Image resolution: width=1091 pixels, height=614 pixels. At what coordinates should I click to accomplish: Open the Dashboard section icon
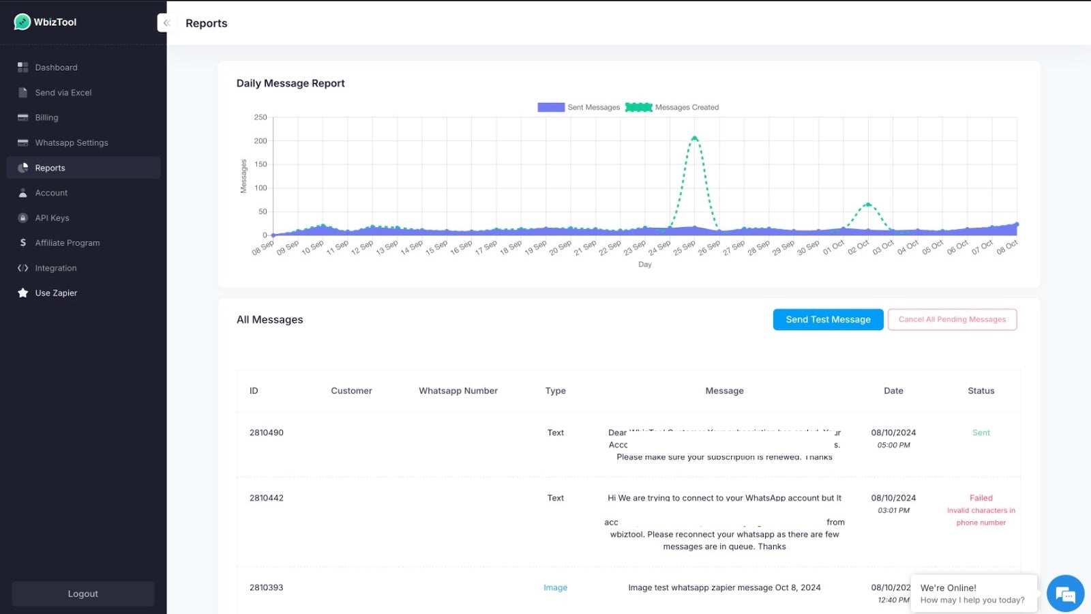[23, 67]
